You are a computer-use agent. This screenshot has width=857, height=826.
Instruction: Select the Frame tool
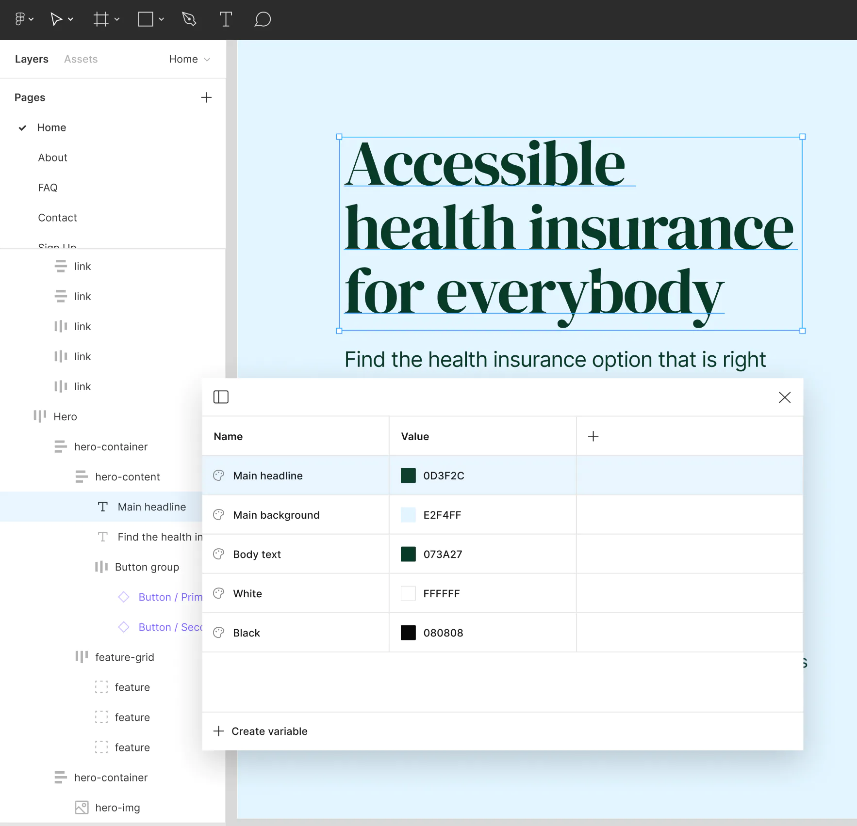[101, 19]
